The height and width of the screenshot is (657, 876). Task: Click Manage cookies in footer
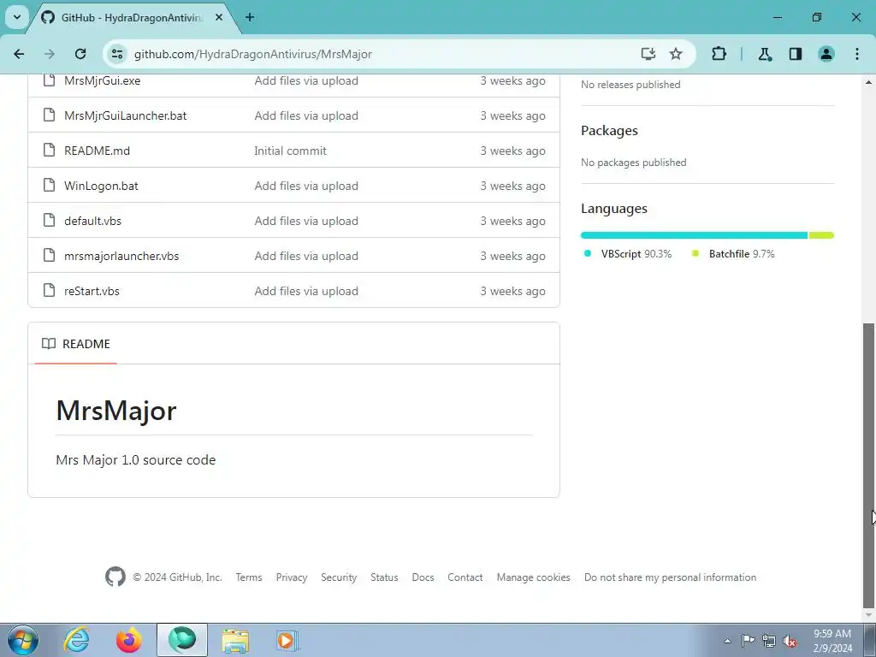[534, 577]
